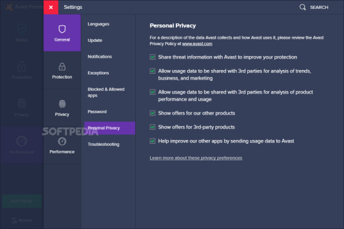The image size is (344, 229).
Task: Open Blocked & Allowed apps settings
Action: coord(106,92)
